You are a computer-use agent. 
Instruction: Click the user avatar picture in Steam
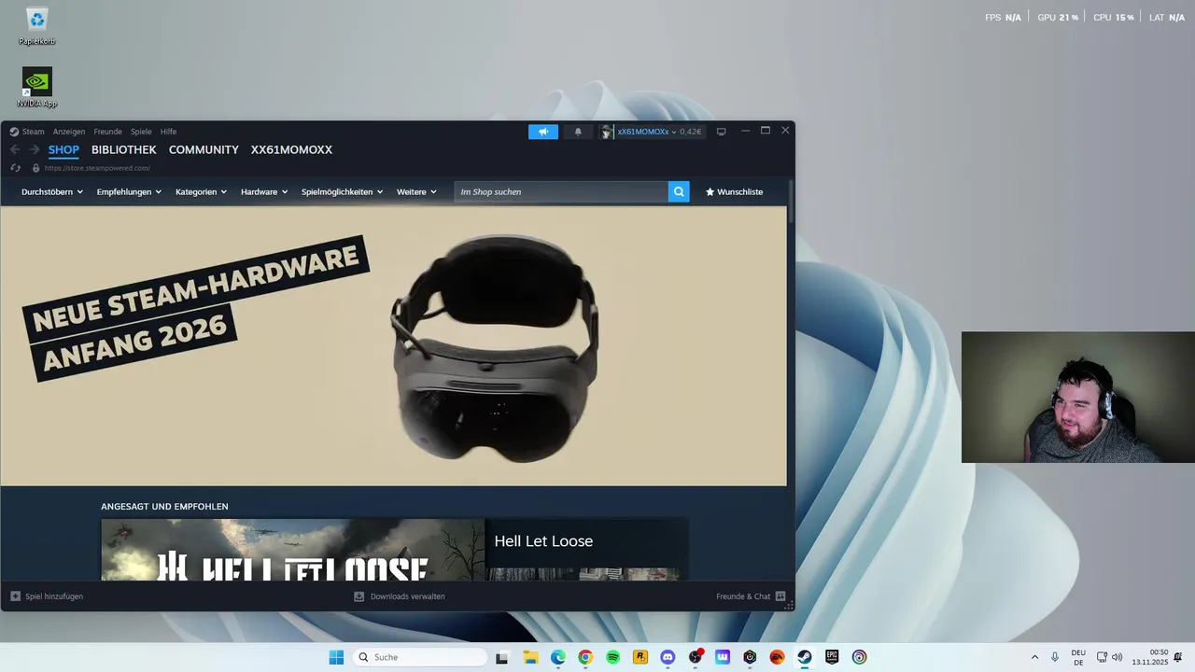pos(606,132)
